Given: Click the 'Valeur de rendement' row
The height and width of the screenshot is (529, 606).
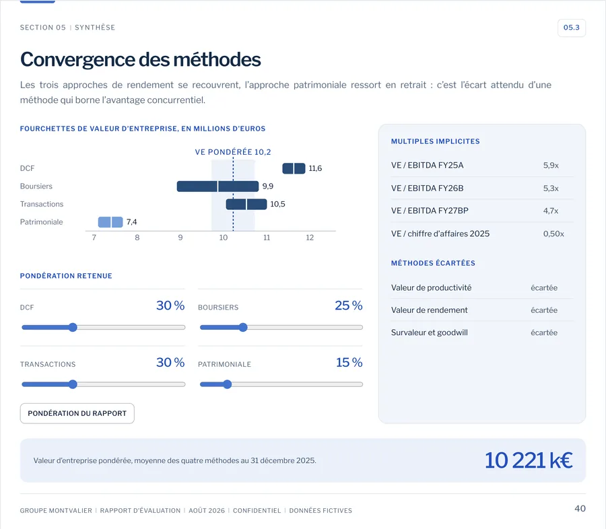Looking at the screenshot, I should 482,310.
